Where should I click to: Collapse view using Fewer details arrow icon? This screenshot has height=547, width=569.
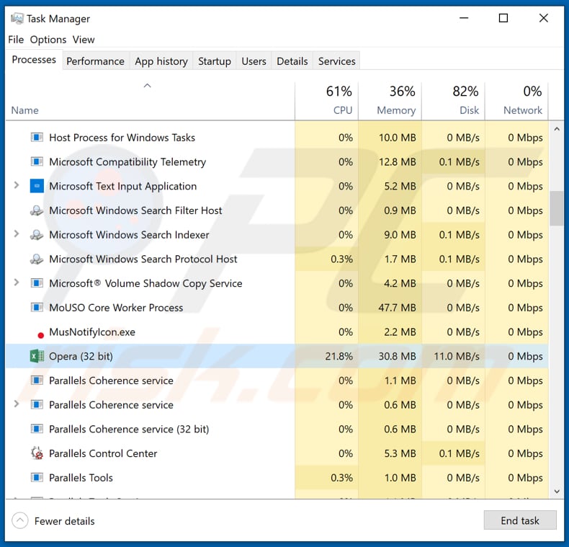20,521
